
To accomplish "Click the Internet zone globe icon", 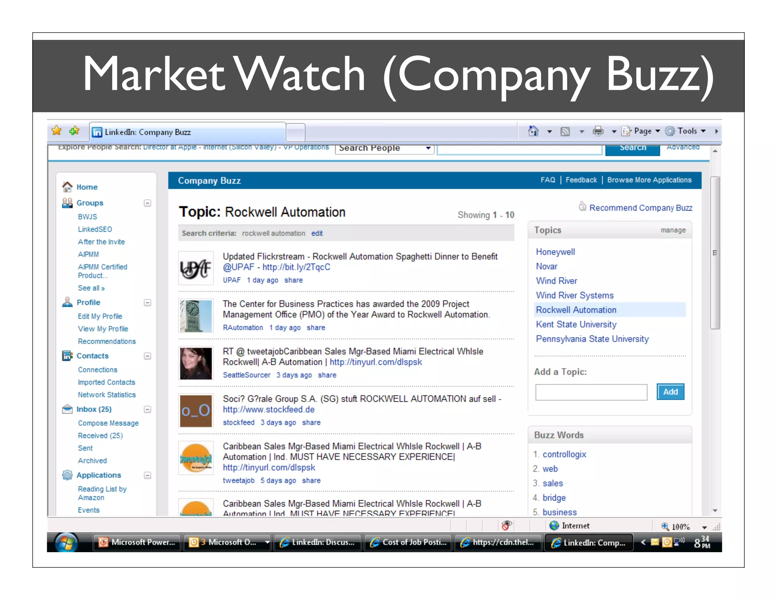I will pos(554,526).
